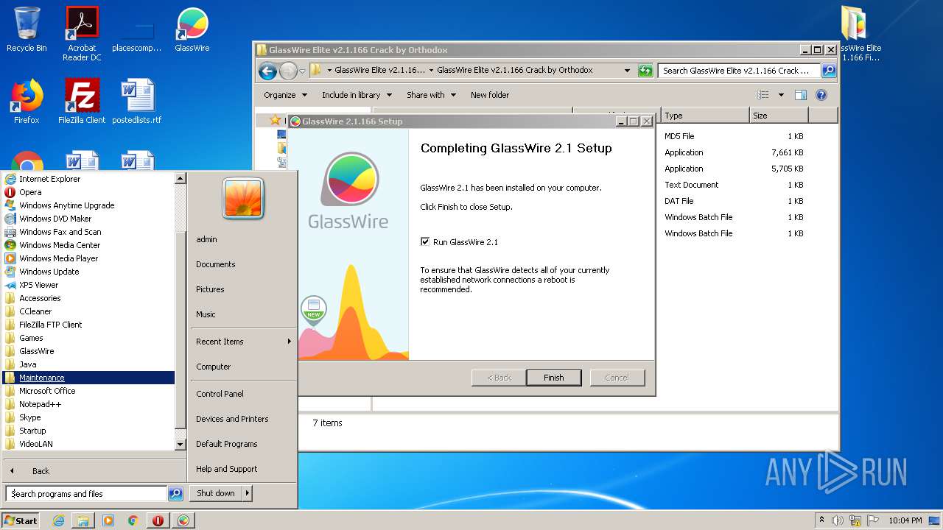This screenshot has height=530, width=943.
Task: Open Firefox desktop shortcut
Action: coord(27,102)
